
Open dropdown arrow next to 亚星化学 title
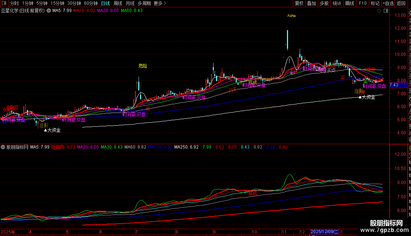pyautogui.click(x=49, y=11)
